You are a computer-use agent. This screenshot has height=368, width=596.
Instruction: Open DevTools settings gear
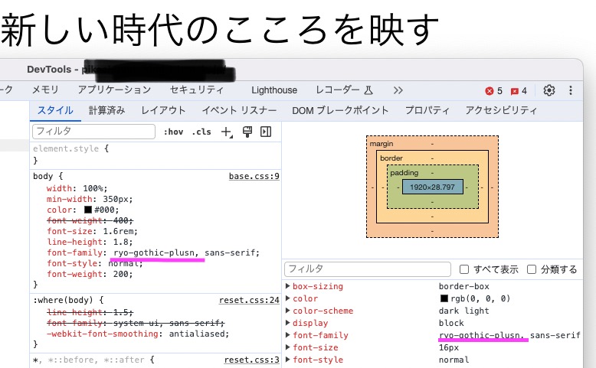pos(549,90)
